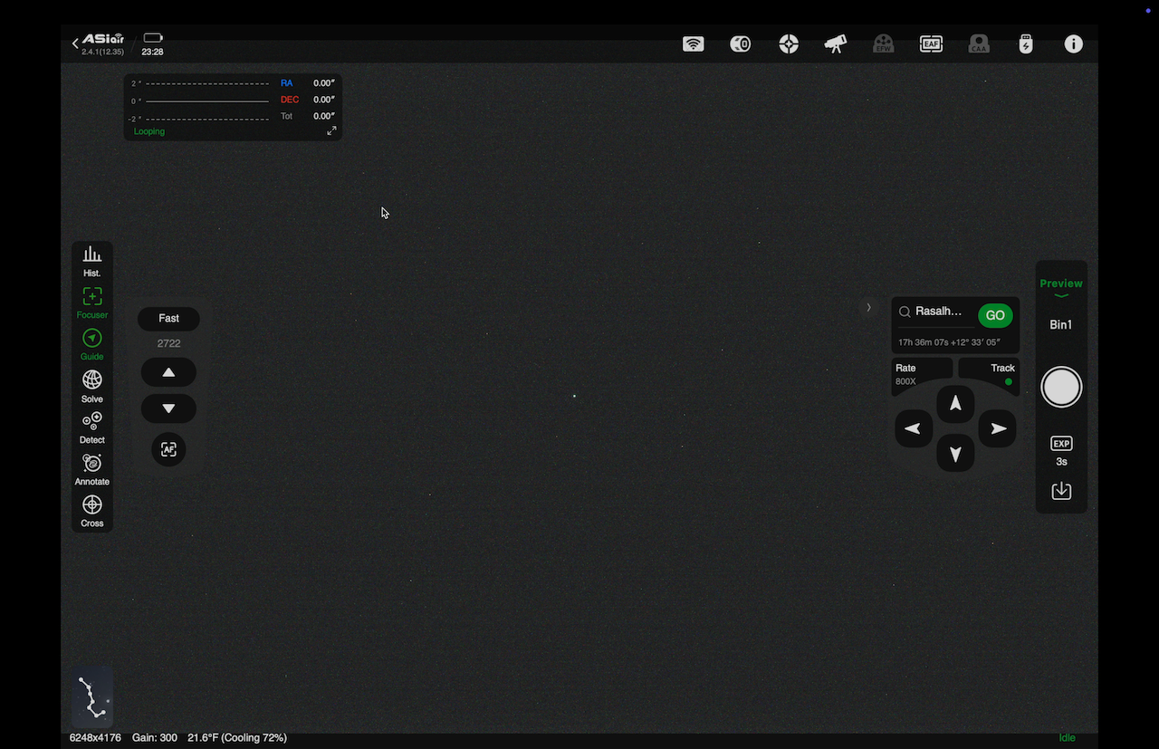Click the Gain: 300 status text

tap(155, 738)
